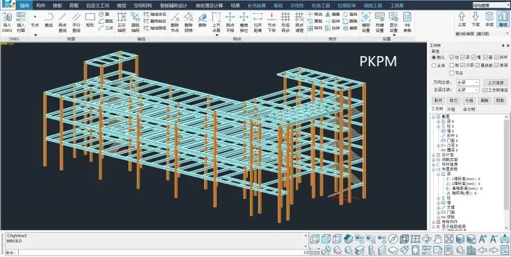Click the 整楼 whole building view icon
This screenshot has width=511, height=257.
tap(503, 19)
